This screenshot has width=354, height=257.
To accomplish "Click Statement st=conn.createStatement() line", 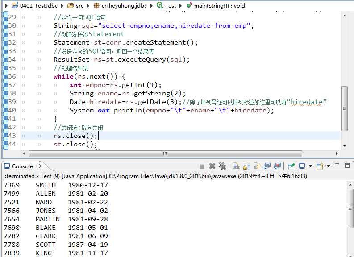I will point(125,42).
